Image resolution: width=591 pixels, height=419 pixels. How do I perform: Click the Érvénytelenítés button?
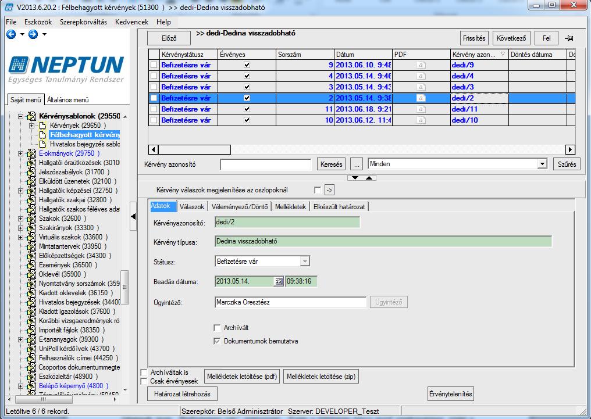[x=450, y=394]
